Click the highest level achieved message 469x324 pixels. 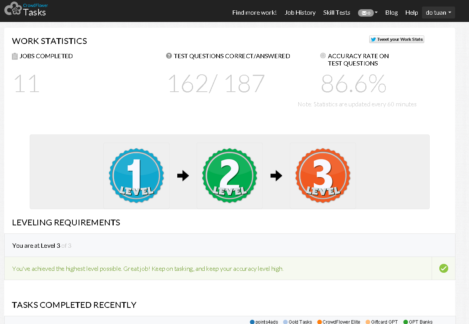click(x=148, y=269)
